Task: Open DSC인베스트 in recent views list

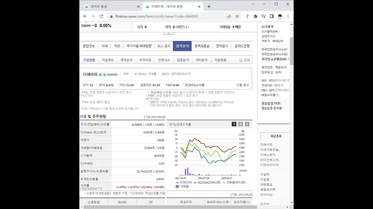Action: click(270, 160)
